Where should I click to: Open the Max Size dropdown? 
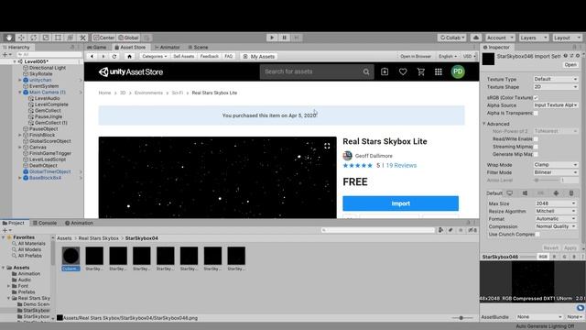click(x=556, y=203)
